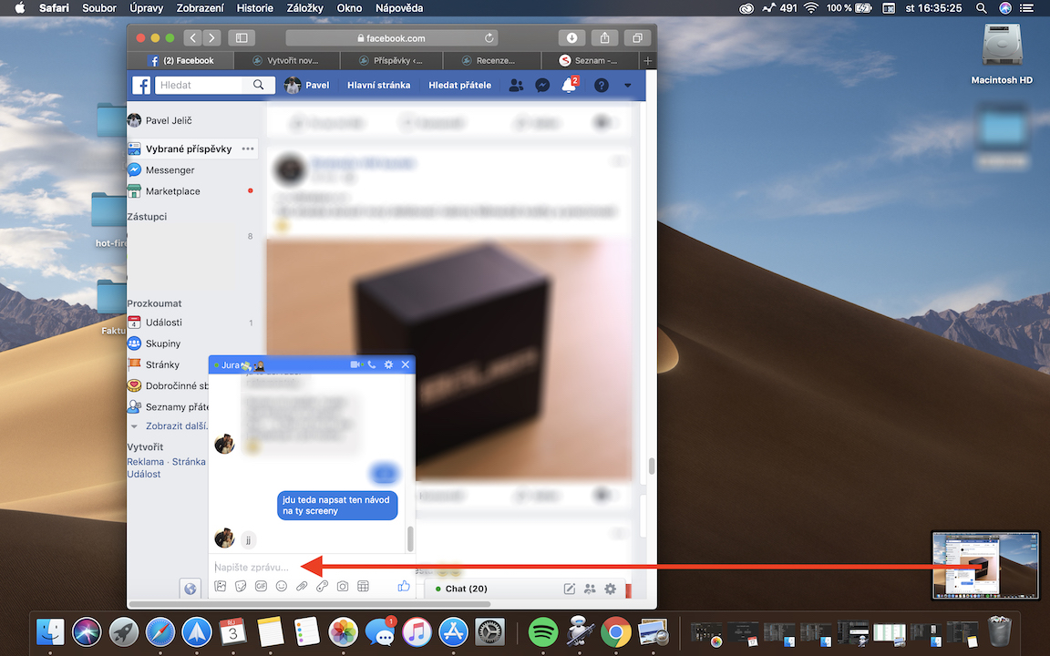This screenshot has width=1050, height=656.
Task: Expand Zobrazit další in sidebar
Action: tap(177, 425)
